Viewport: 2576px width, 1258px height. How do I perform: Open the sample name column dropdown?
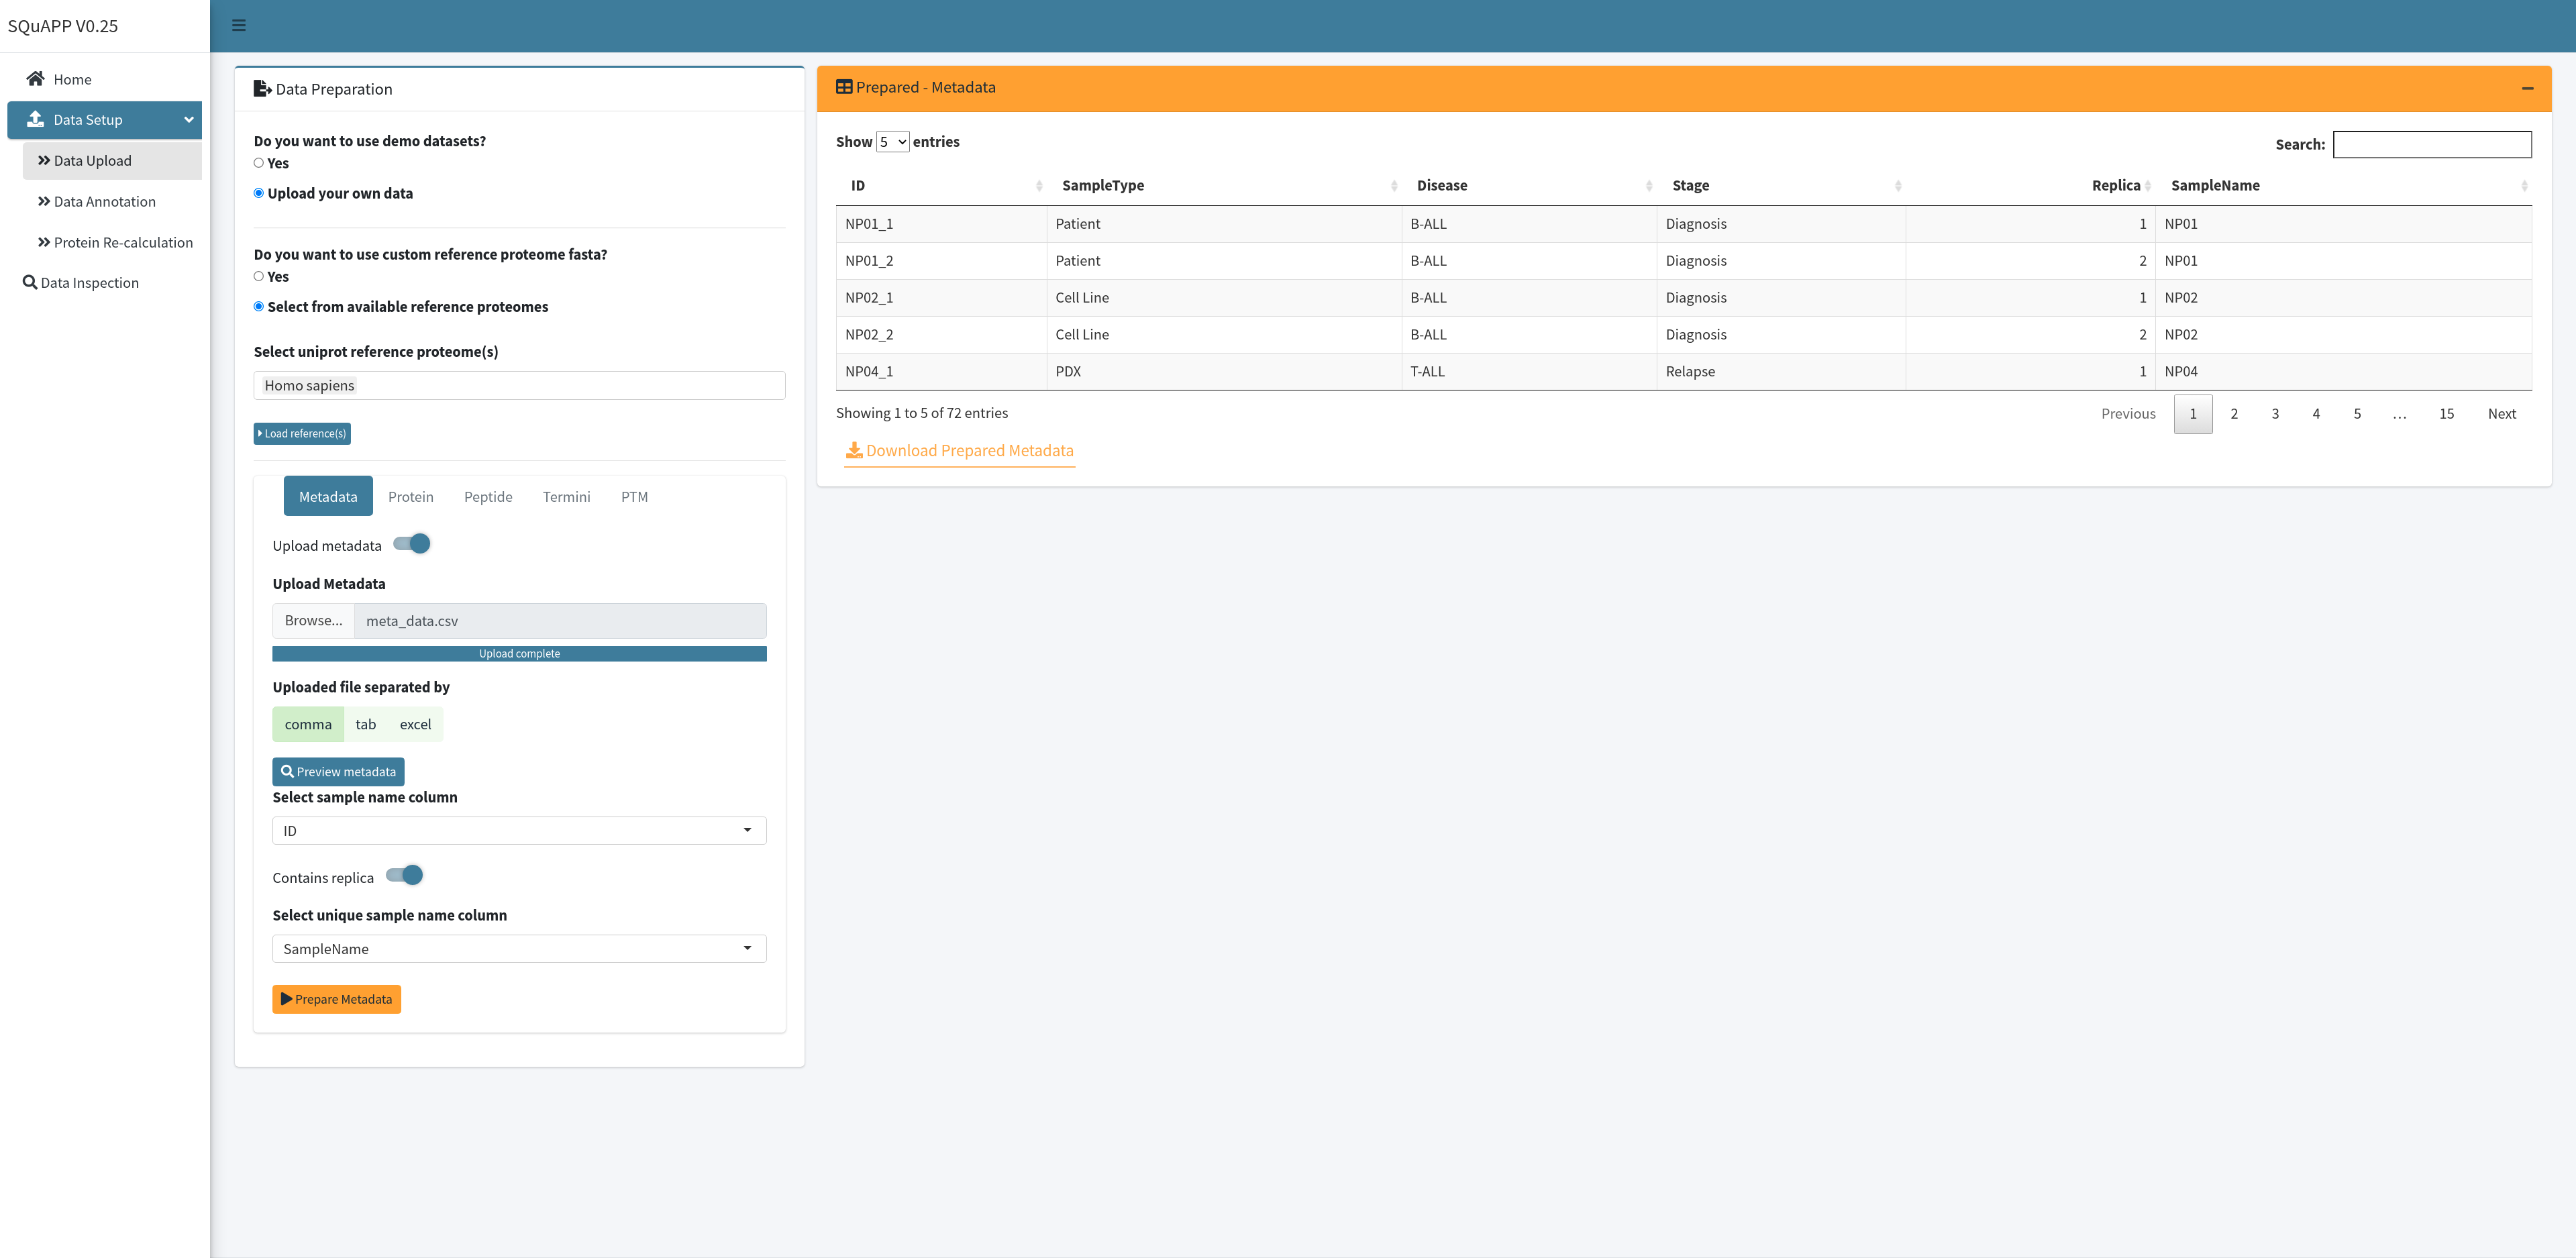click(518, 830)
